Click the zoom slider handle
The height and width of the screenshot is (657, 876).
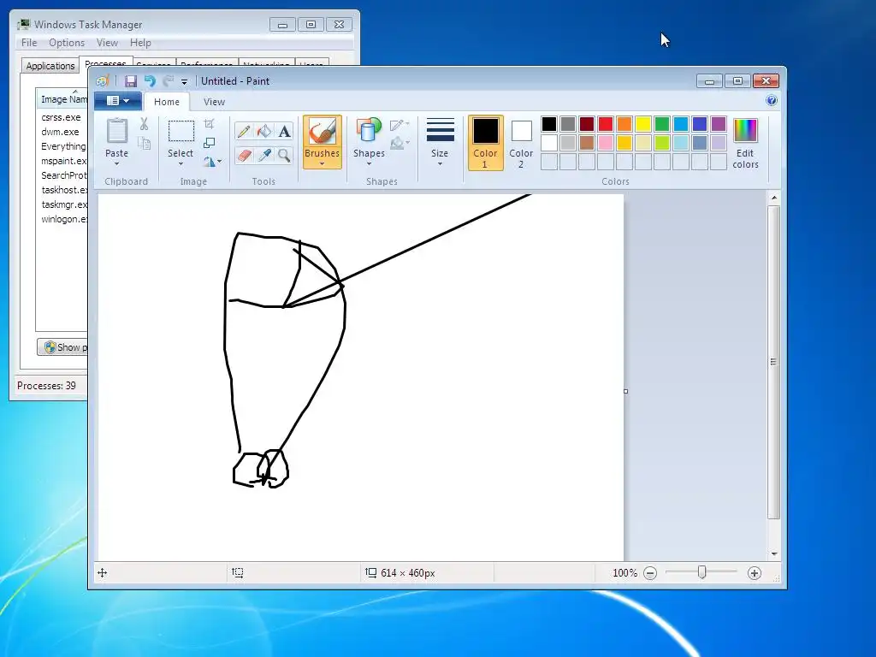(702, 572)
